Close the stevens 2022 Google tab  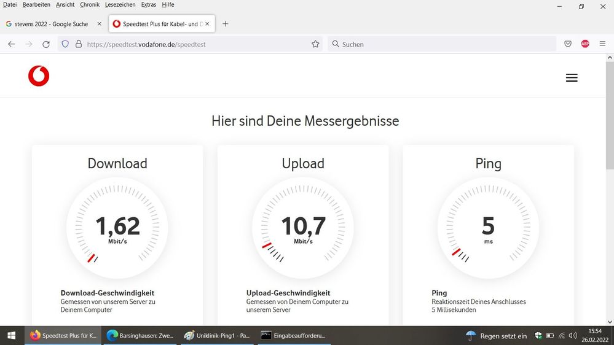pos(99,24)
